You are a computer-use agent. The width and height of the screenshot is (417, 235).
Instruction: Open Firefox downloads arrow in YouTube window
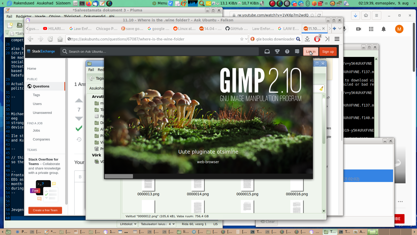pyautogui.click(x=355, y=15)
